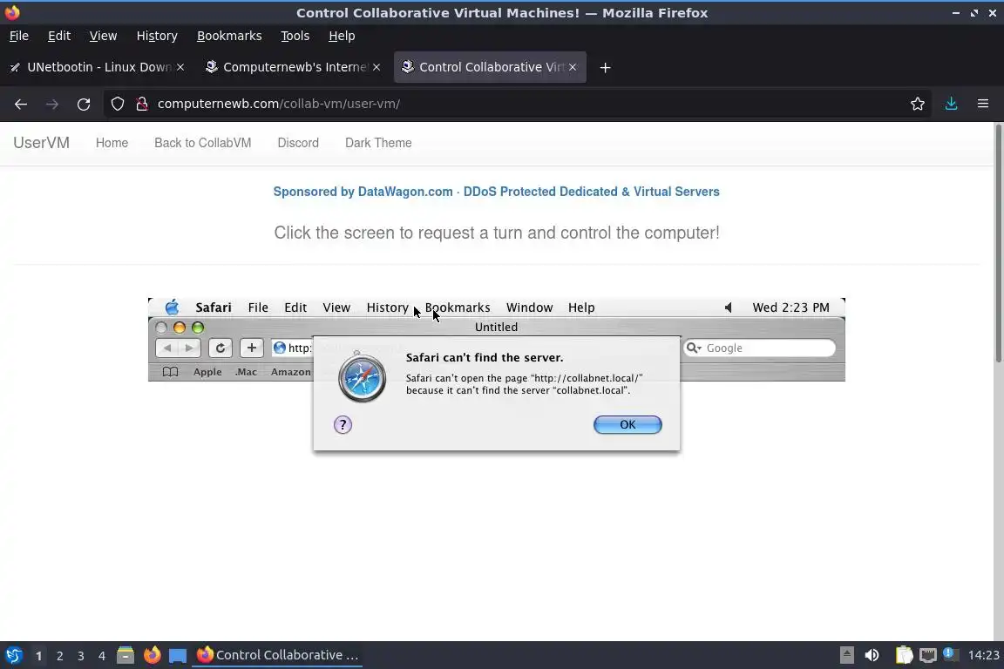Open the Firefox History menu
1004x669 pixels.
tap(157, 36)
